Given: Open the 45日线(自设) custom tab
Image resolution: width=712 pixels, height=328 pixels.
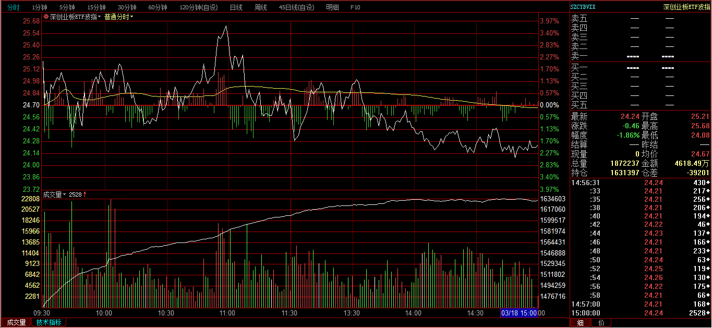Looking at the screenshot, I should [x=297, y=7].
